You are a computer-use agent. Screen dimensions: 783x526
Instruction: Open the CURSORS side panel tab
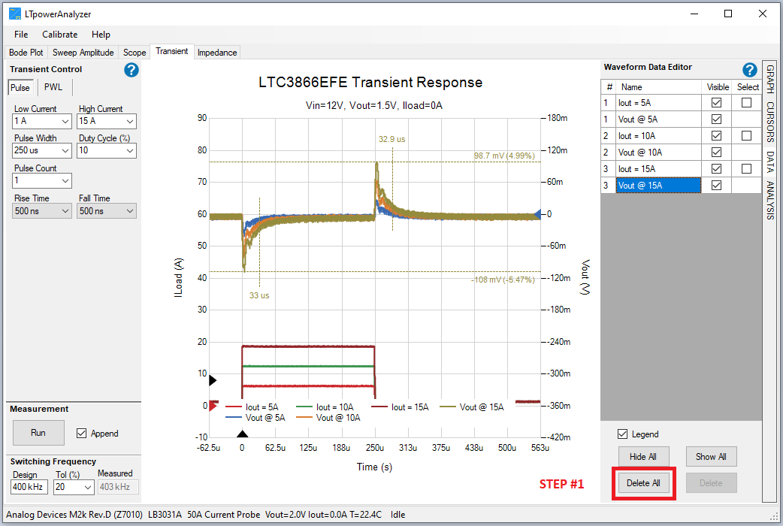coord(770,121)
